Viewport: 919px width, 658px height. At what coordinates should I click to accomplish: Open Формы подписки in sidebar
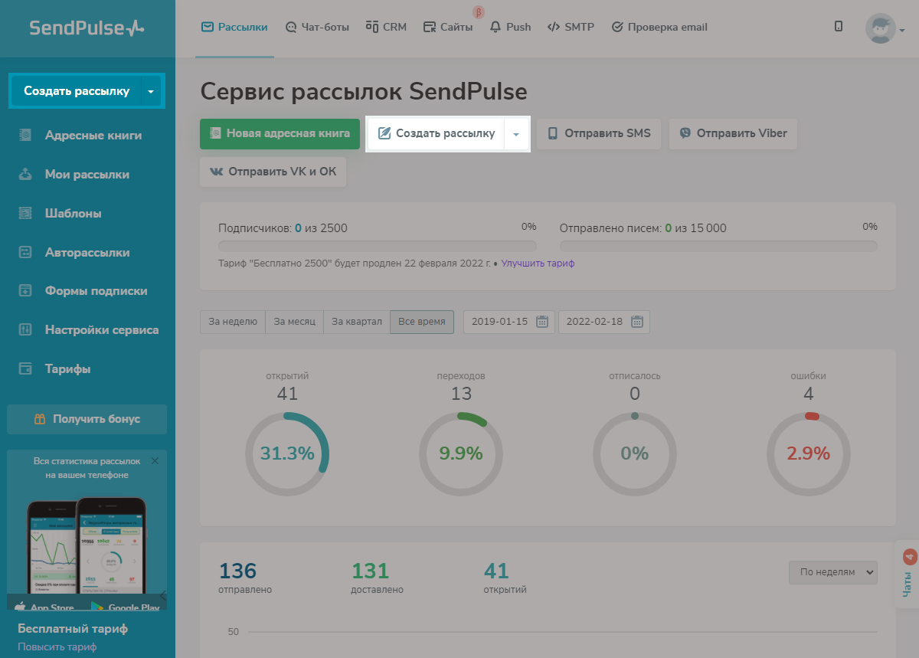click(96, 291)
